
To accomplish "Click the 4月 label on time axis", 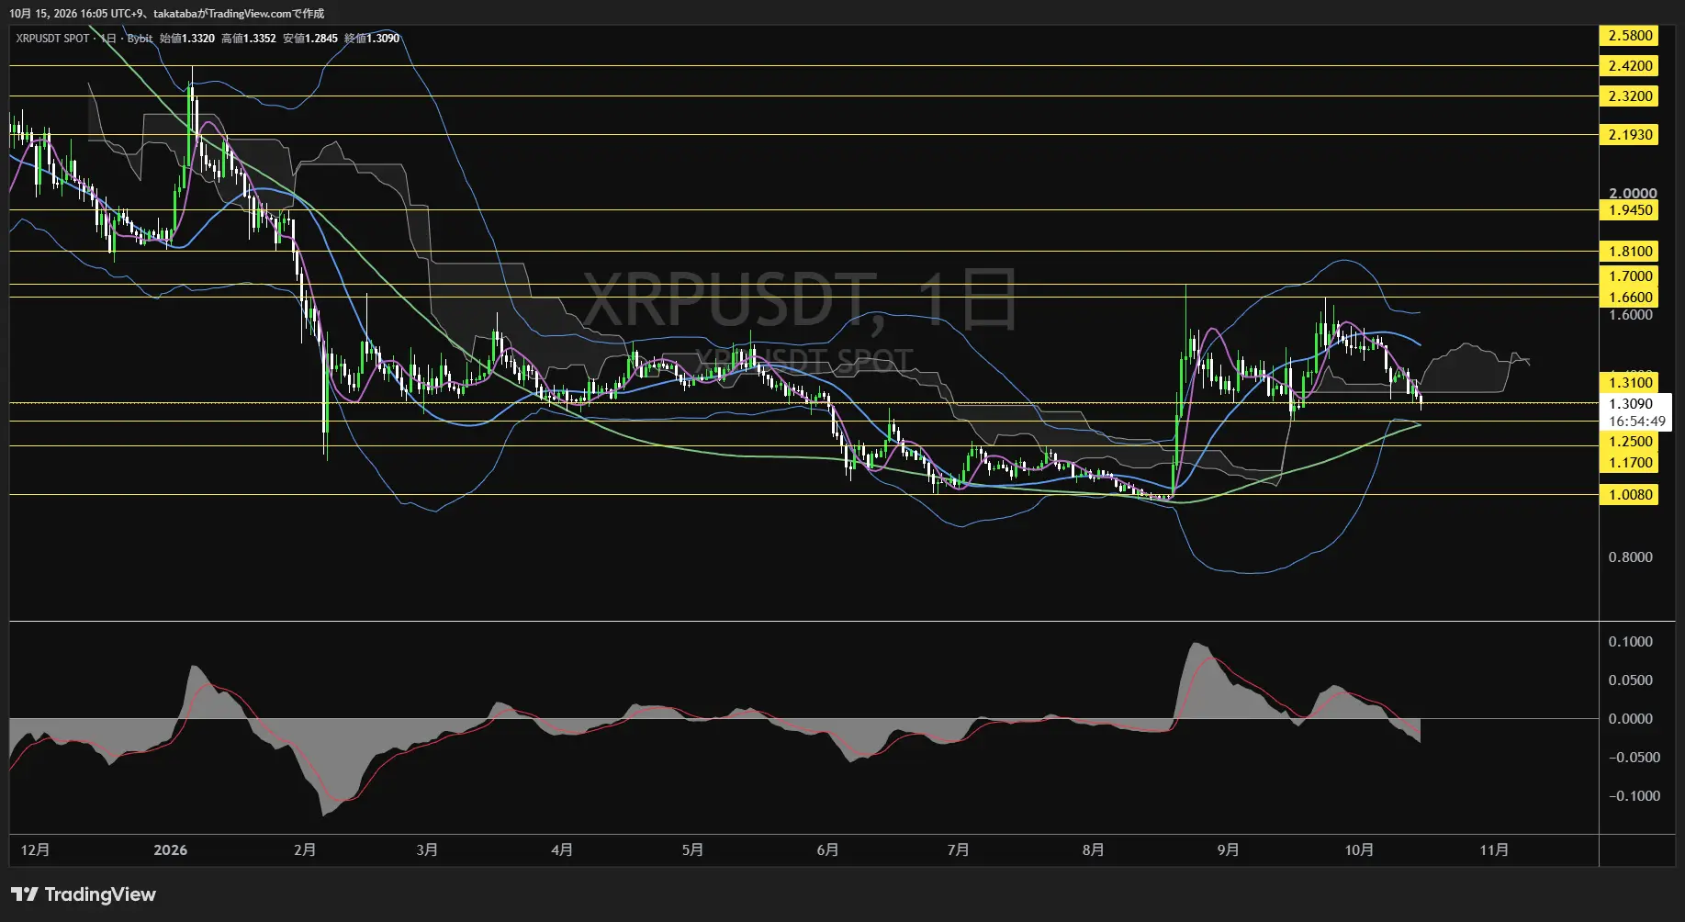I will pyautogui.click(x=562, y=850).
